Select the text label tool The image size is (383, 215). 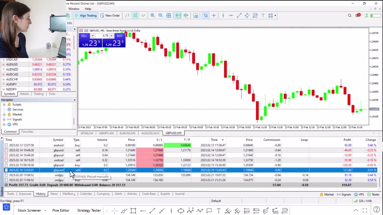click(x=263, y=16)
